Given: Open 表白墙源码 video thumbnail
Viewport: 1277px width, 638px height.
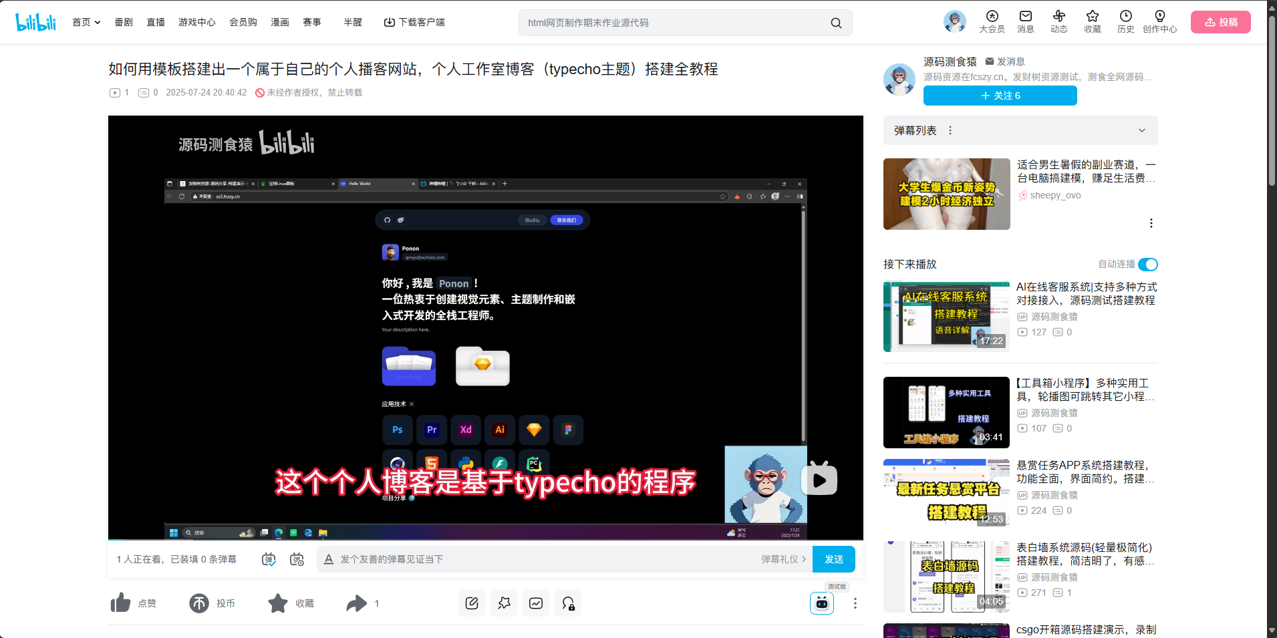Looking at the screenshot, I should pos(946,577).
